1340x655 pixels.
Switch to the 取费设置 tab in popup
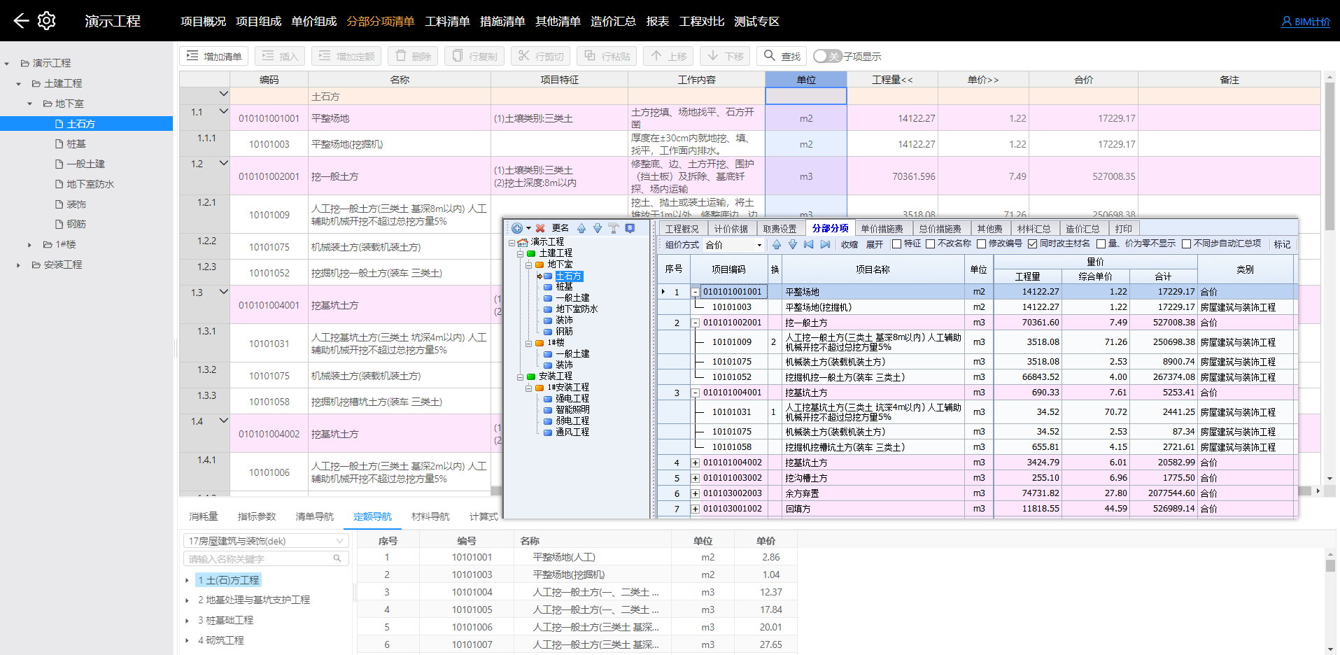click(x=780, y=229)
